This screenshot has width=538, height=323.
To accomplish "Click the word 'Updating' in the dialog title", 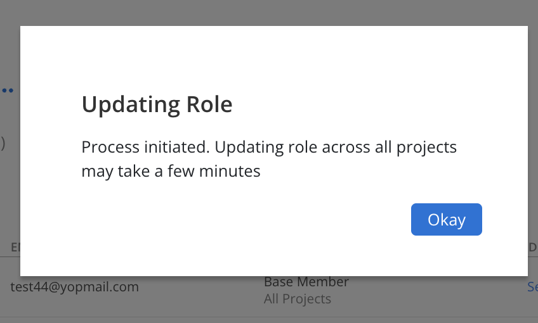I will [x=131, y=104].
